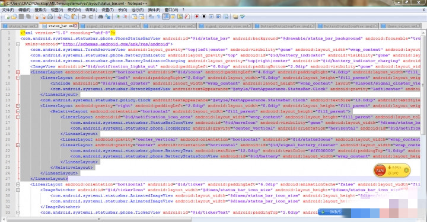This screenshot has height=222, width=427.
Task: Close the theme_values.xml tab
Action: coord(418,26)
